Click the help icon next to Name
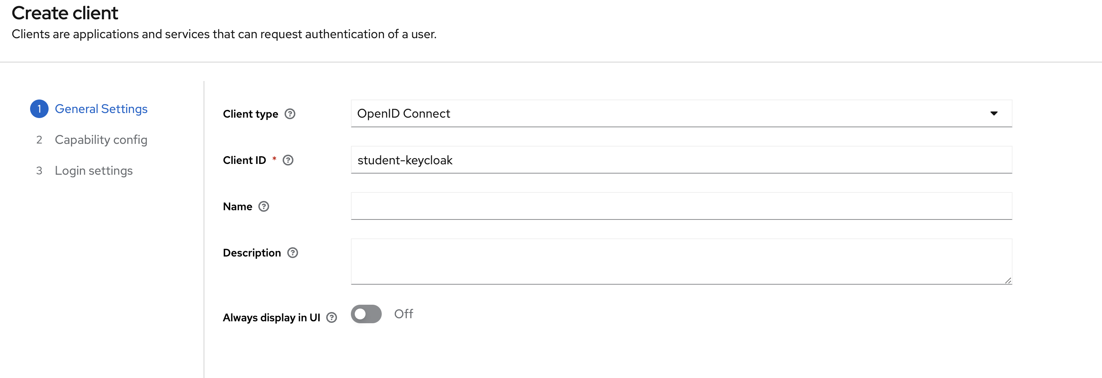 263,206
